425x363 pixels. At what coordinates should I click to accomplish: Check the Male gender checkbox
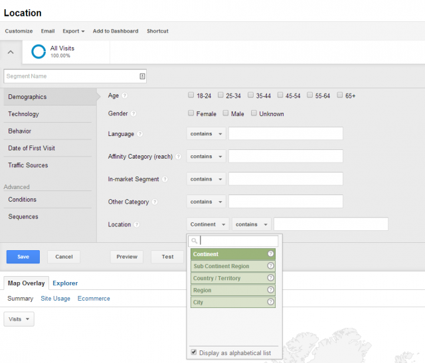point(226,113)
